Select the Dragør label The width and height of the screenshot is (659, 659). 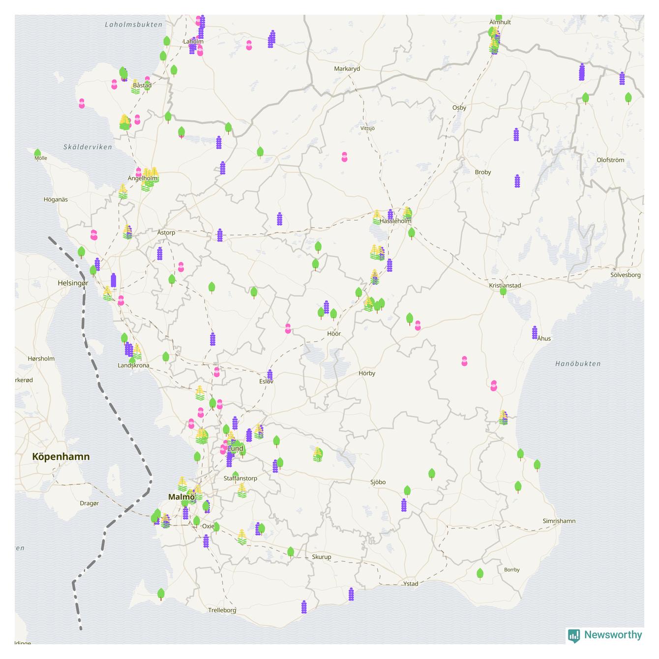pos(89,503)
